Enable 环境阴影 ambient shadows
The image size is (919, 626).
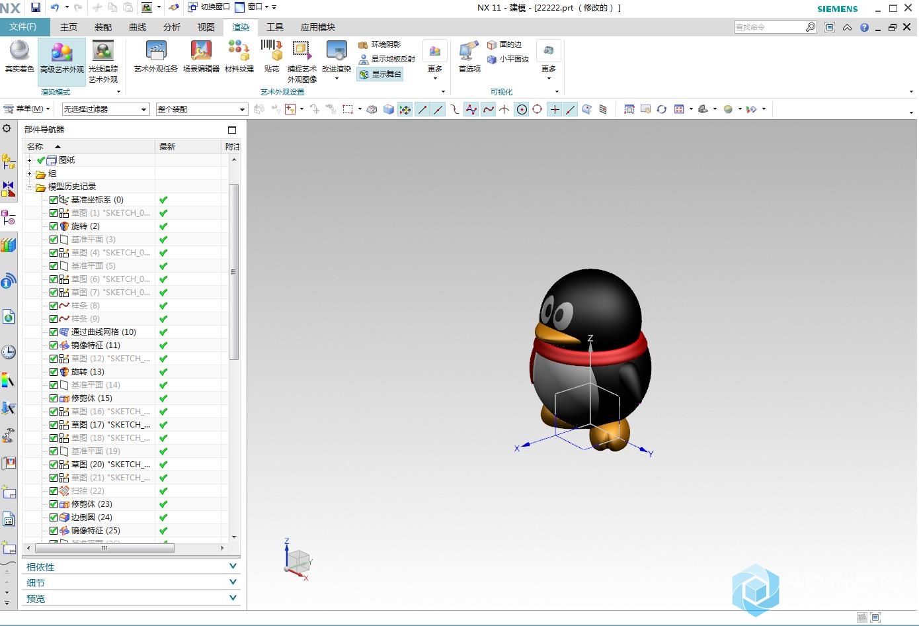(x=380, y=44)
